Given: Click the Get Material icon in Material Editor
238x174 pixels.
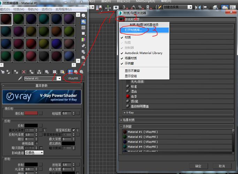Looking at the screenshot, I should pyautogui.click(x=3, y=72).
